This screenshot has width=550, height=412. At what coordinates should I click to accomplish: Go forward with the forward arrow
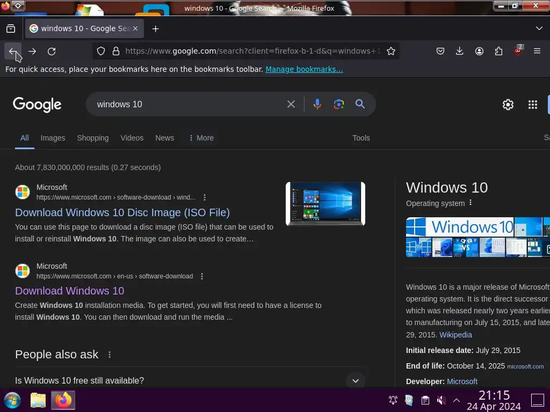(x=32, y=51)
